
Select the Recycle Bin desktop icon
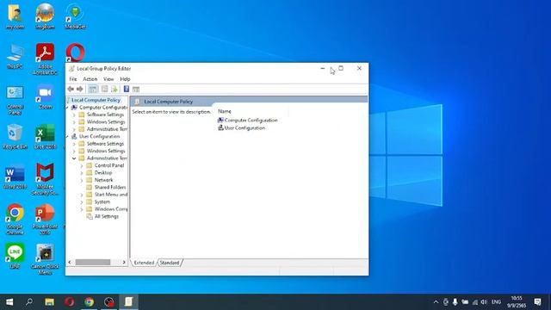click(x=15, y=137)
